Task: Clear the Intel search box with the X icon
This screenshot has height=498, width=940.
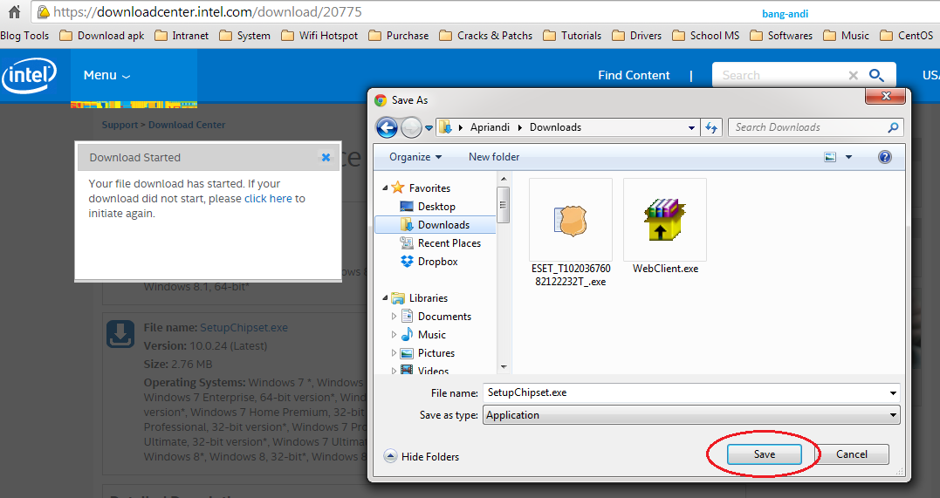Action: click(x=853, y=76)
